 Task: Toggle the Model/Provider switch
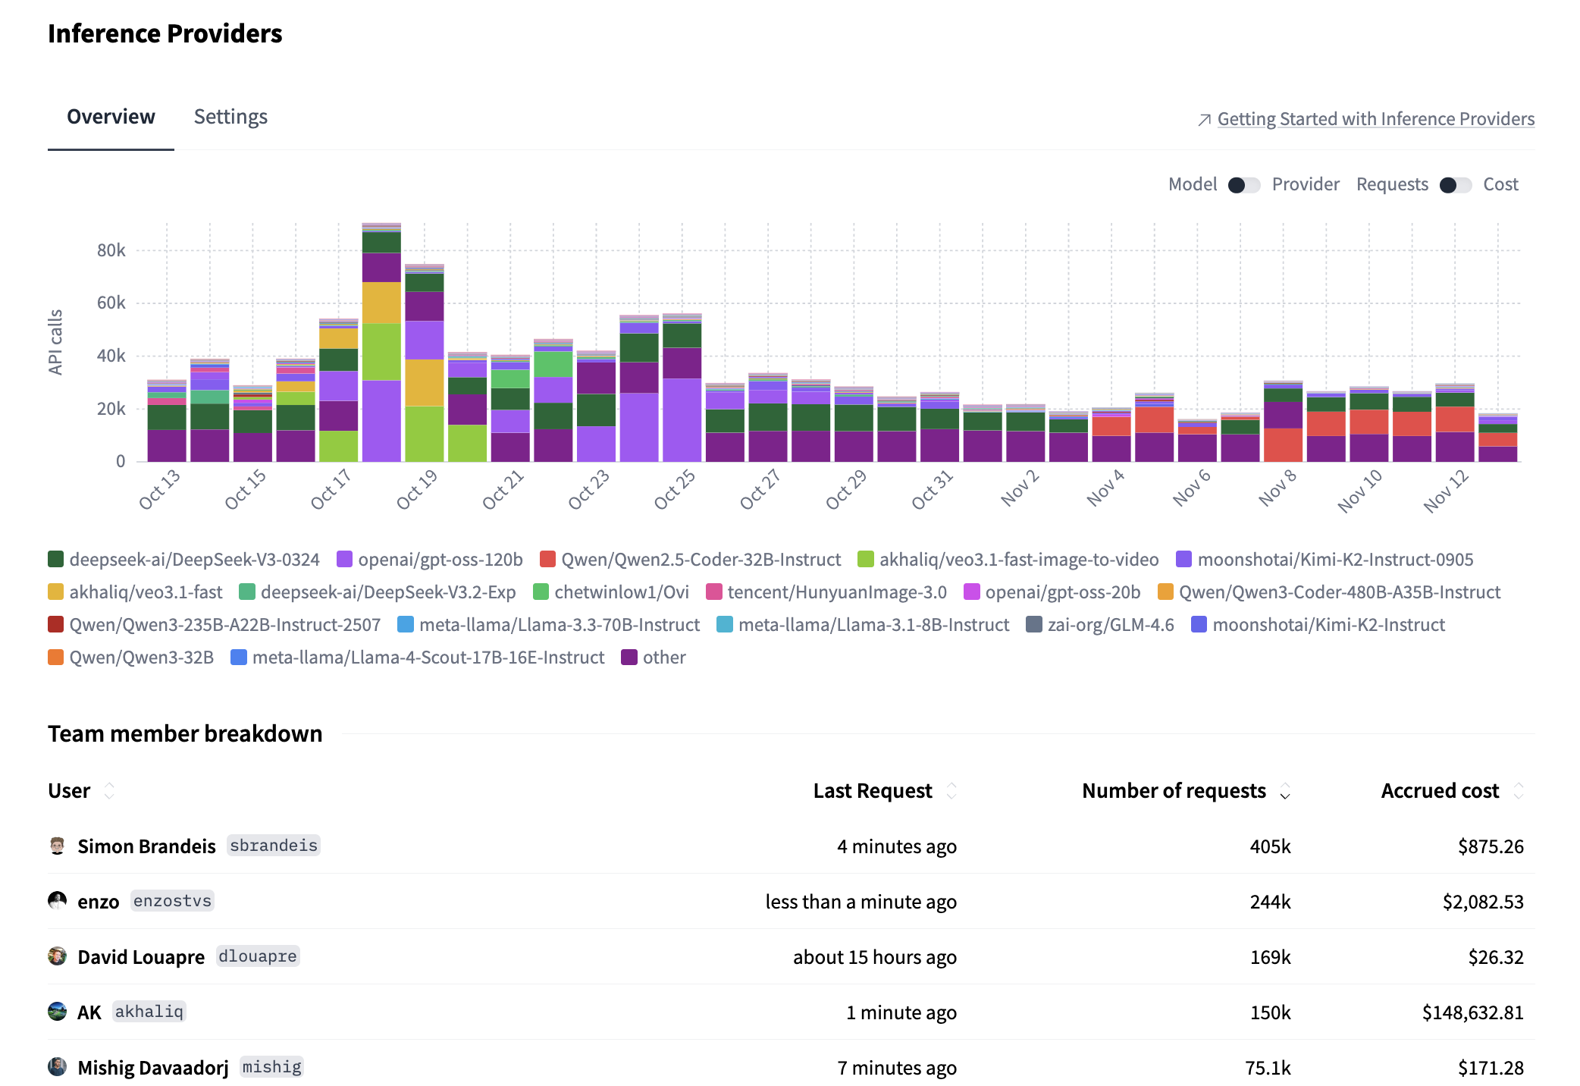1243,185
